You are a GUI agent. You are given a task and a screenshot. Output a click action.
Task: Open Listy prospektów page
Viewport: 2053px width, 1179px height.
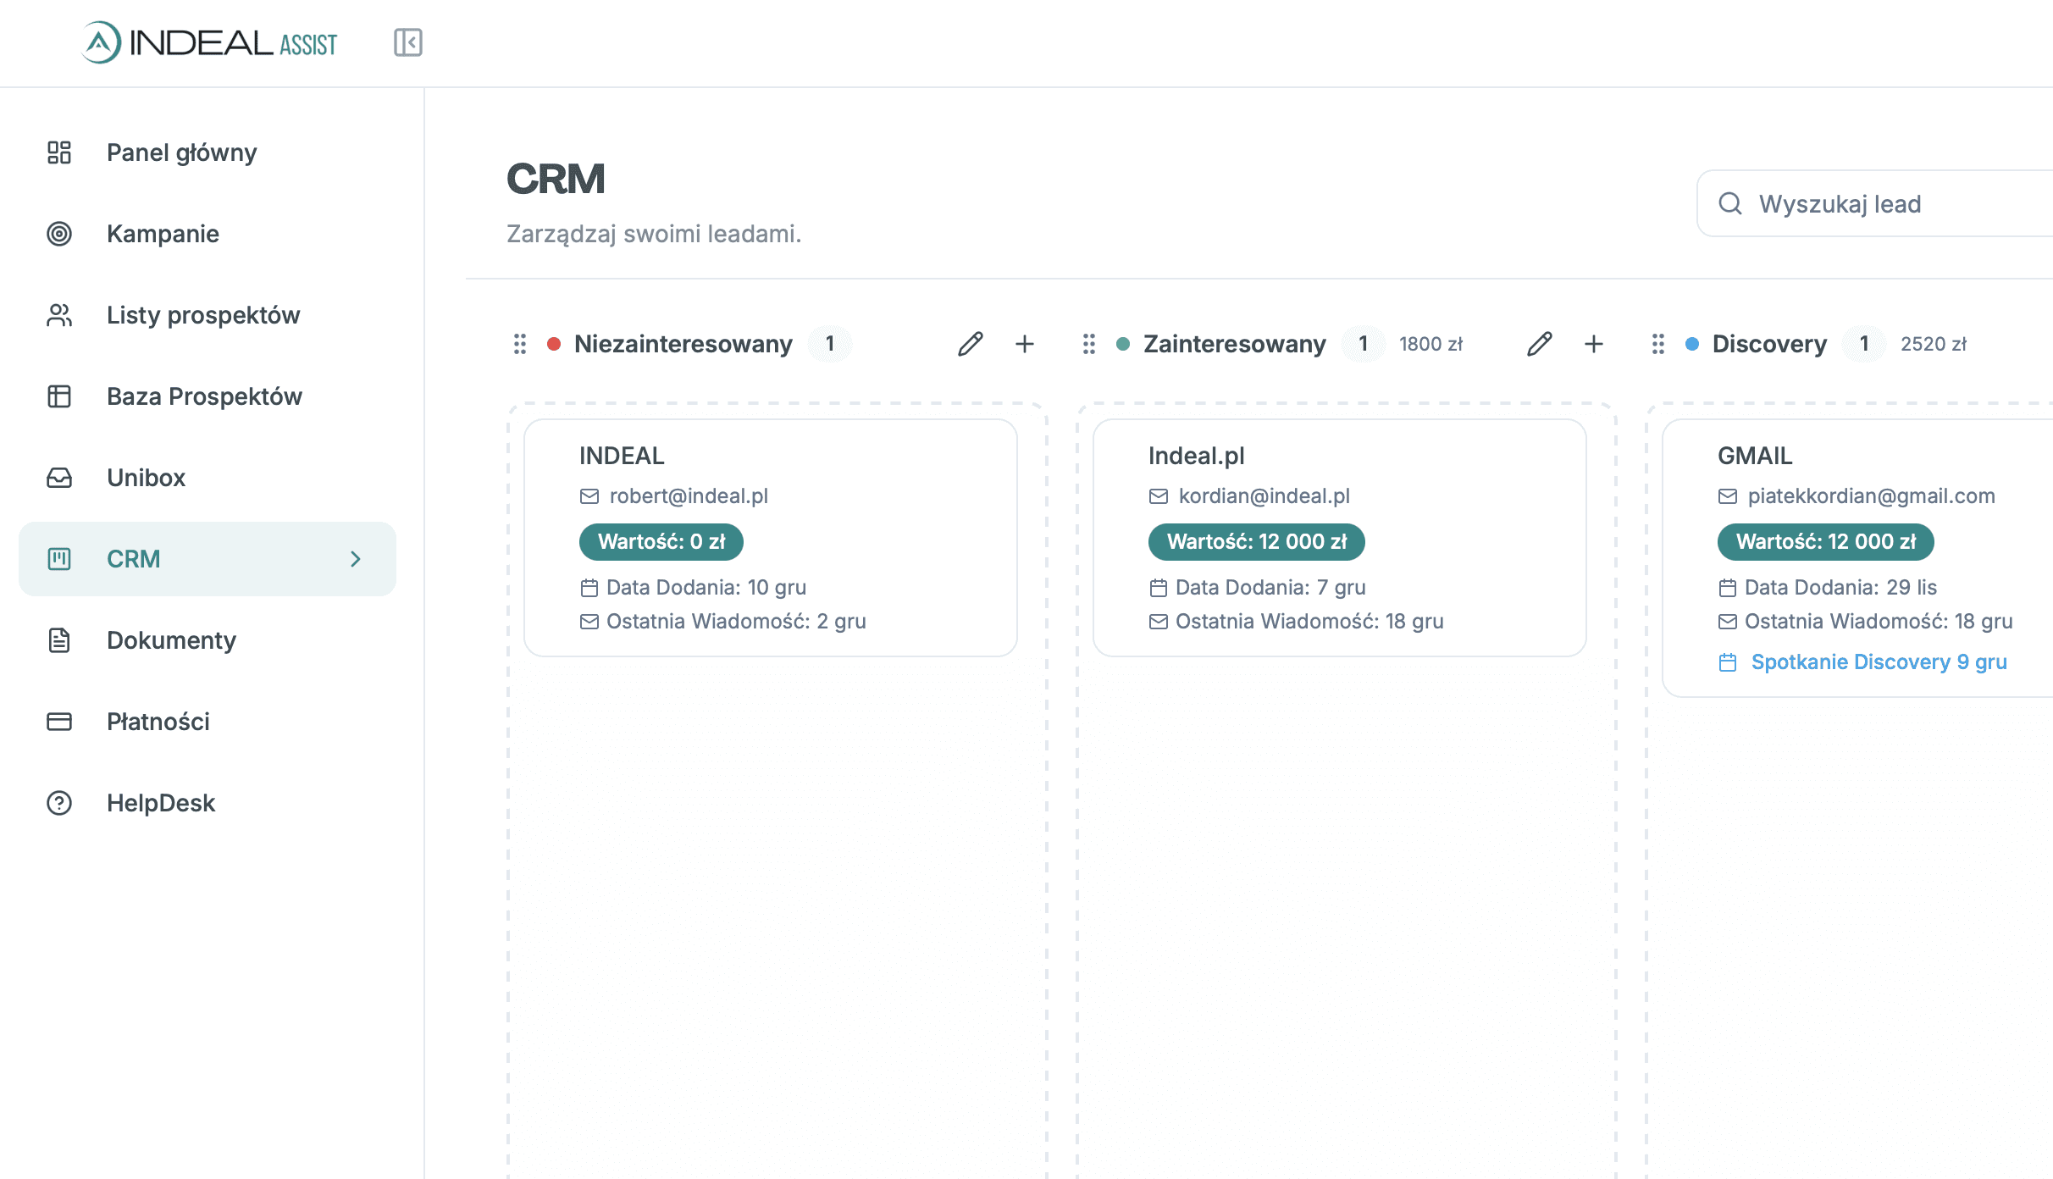coord(203,315)
